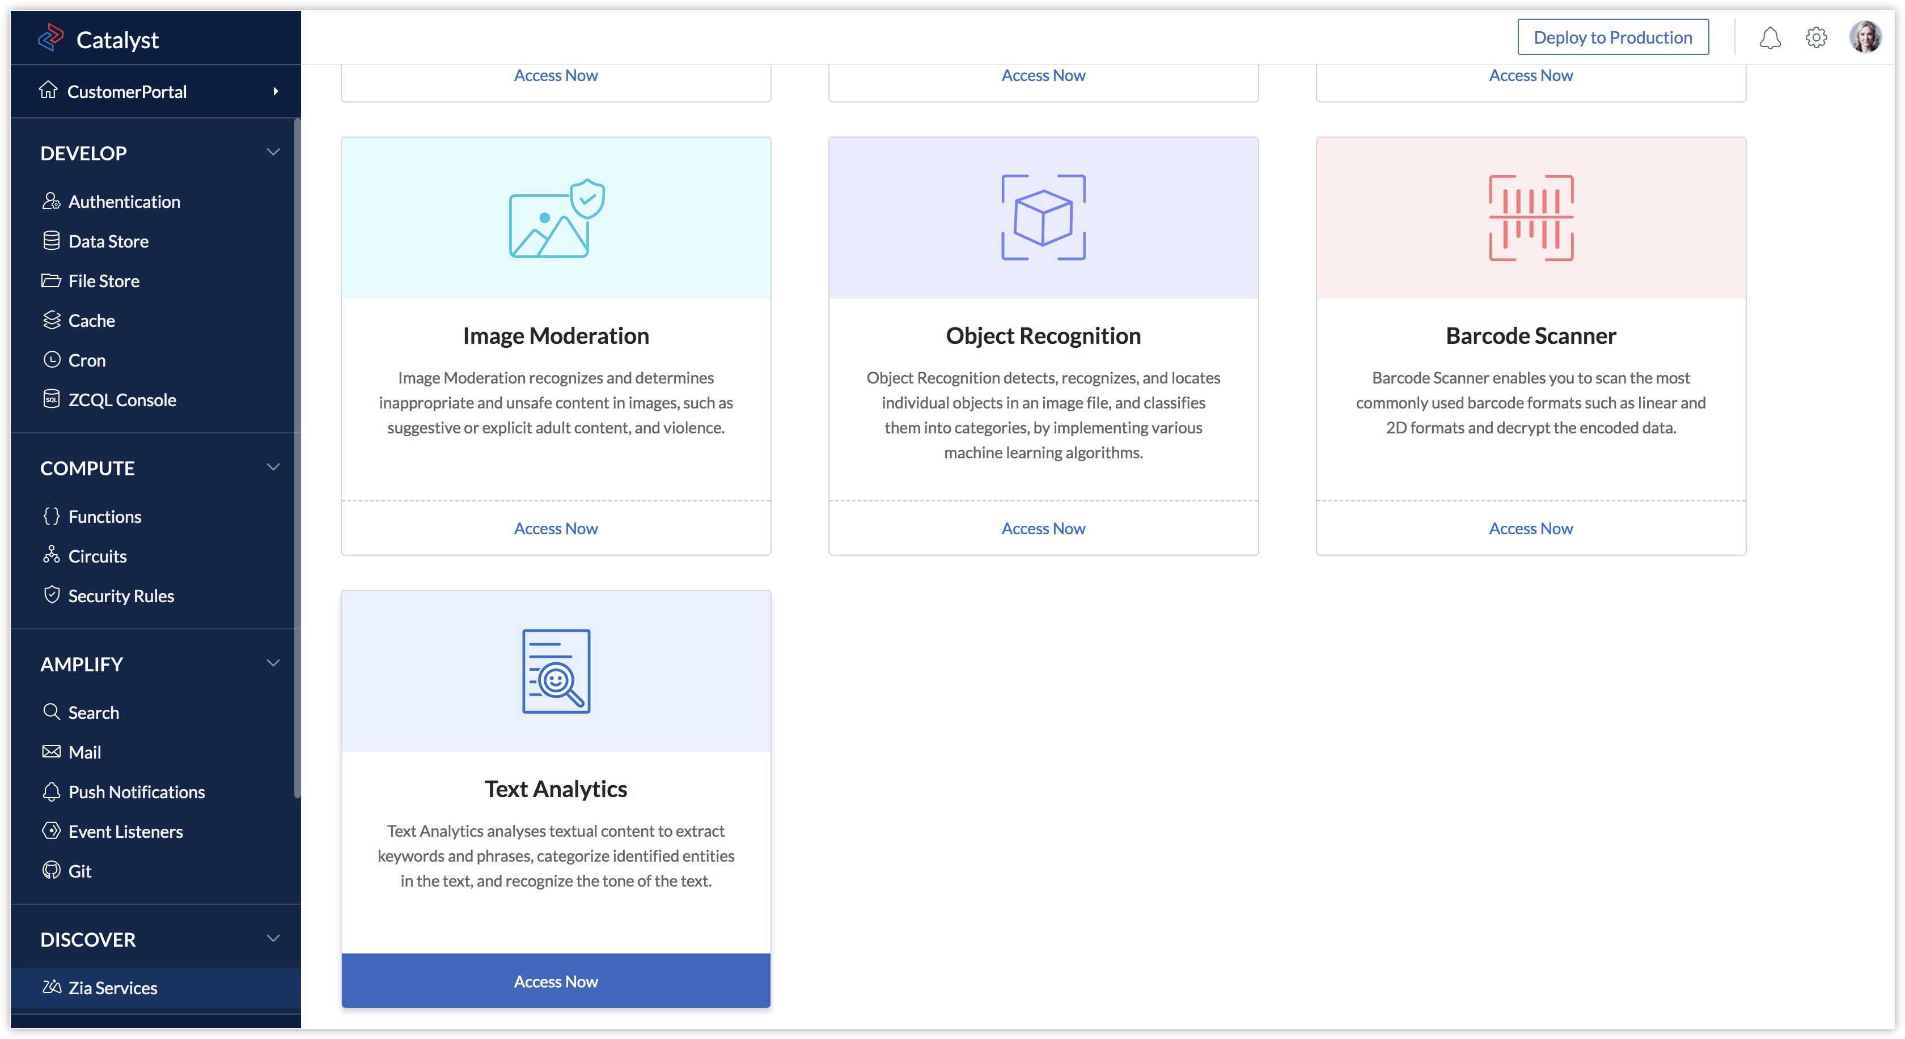Screen dimensions: 1905x1039
Task: Select Zia Services in sidebar
Action: [x=112, y=988]
